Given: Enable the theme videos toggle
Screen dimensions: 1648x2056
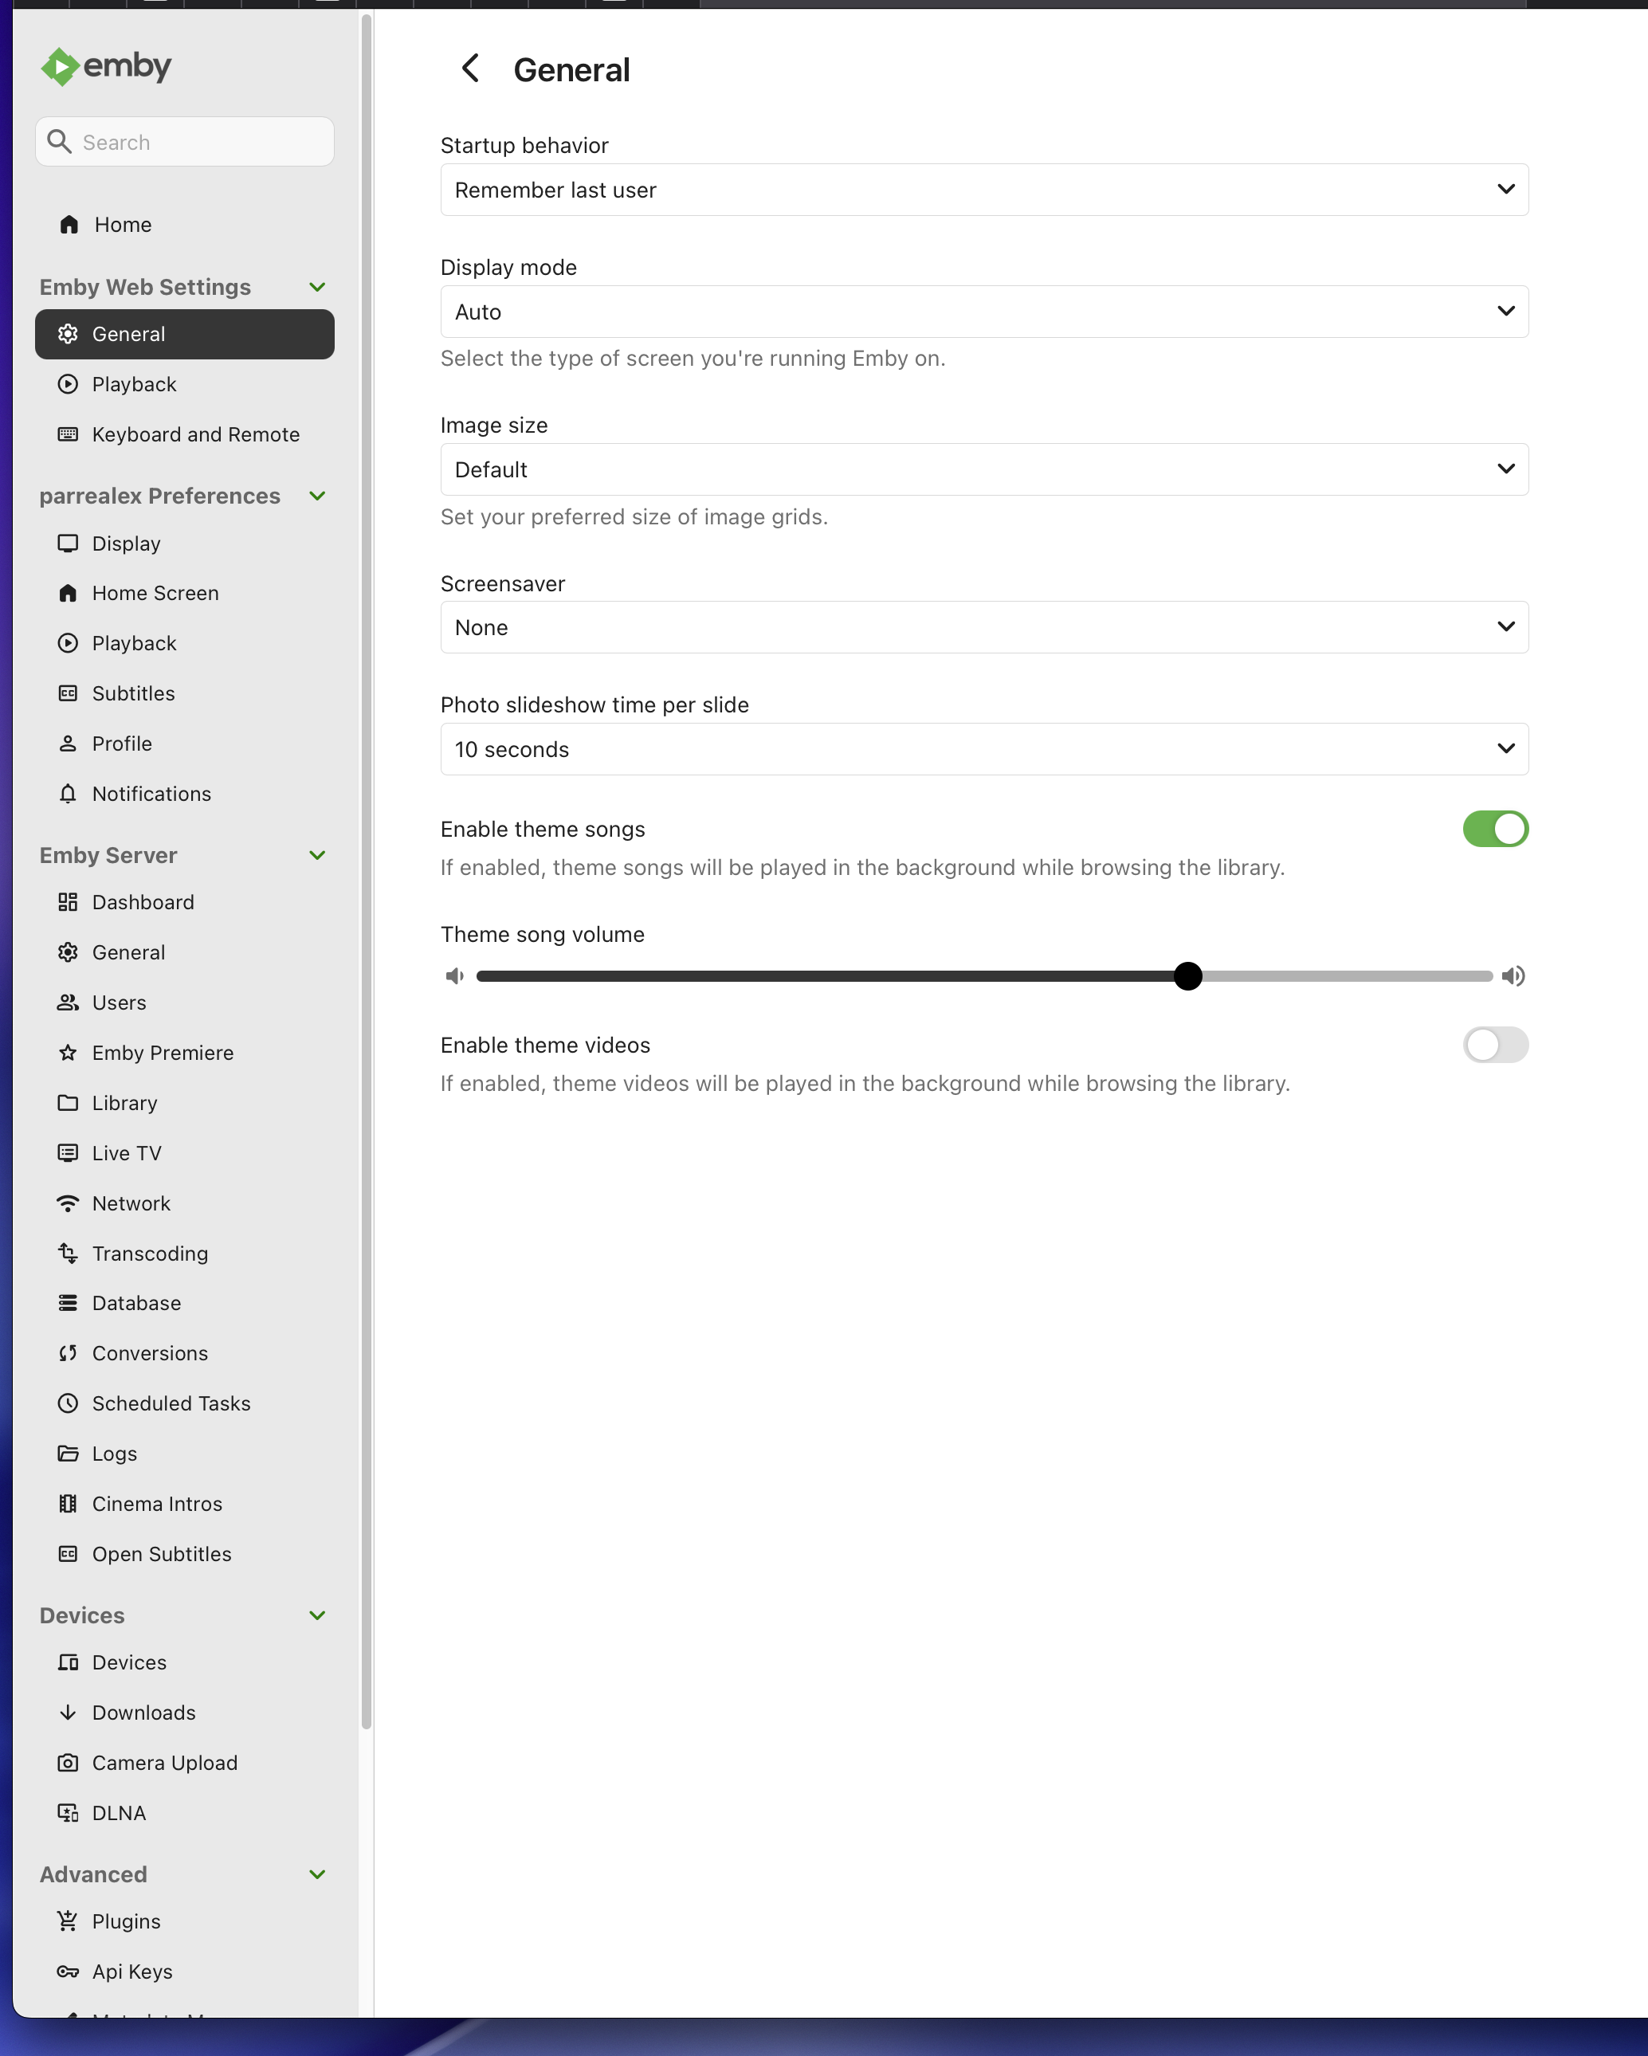Looking at the screenshot, I should coord(1494,1046).
